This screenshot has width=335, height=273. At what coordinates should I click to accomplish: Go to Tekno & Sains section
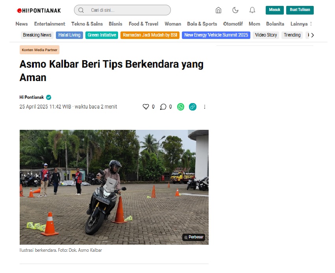[87, 24]
